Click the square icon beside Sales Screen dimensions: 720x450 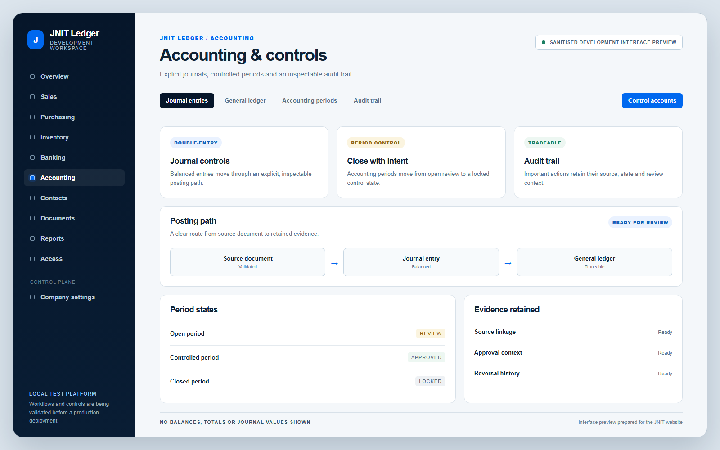coord(32,97)
